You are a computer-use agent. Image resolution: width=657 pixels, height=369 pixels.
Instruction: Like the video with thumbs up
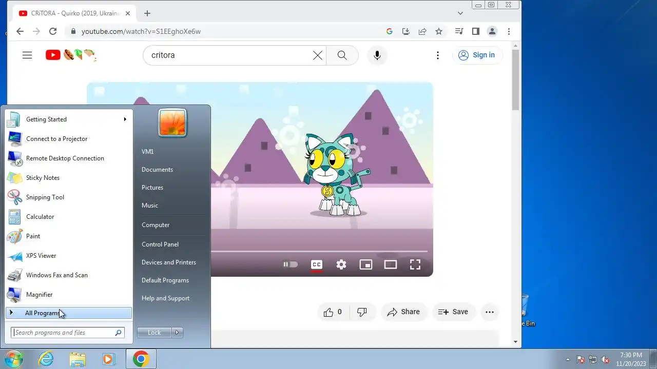tap(333, 312)
